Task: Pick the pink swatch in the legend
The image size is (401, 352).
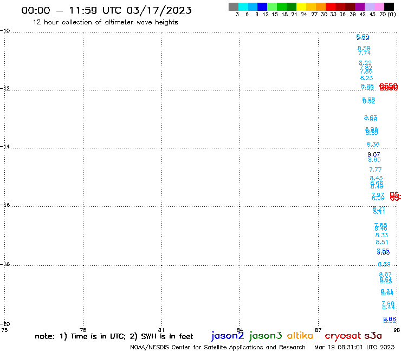Action: tap(379, 6)
